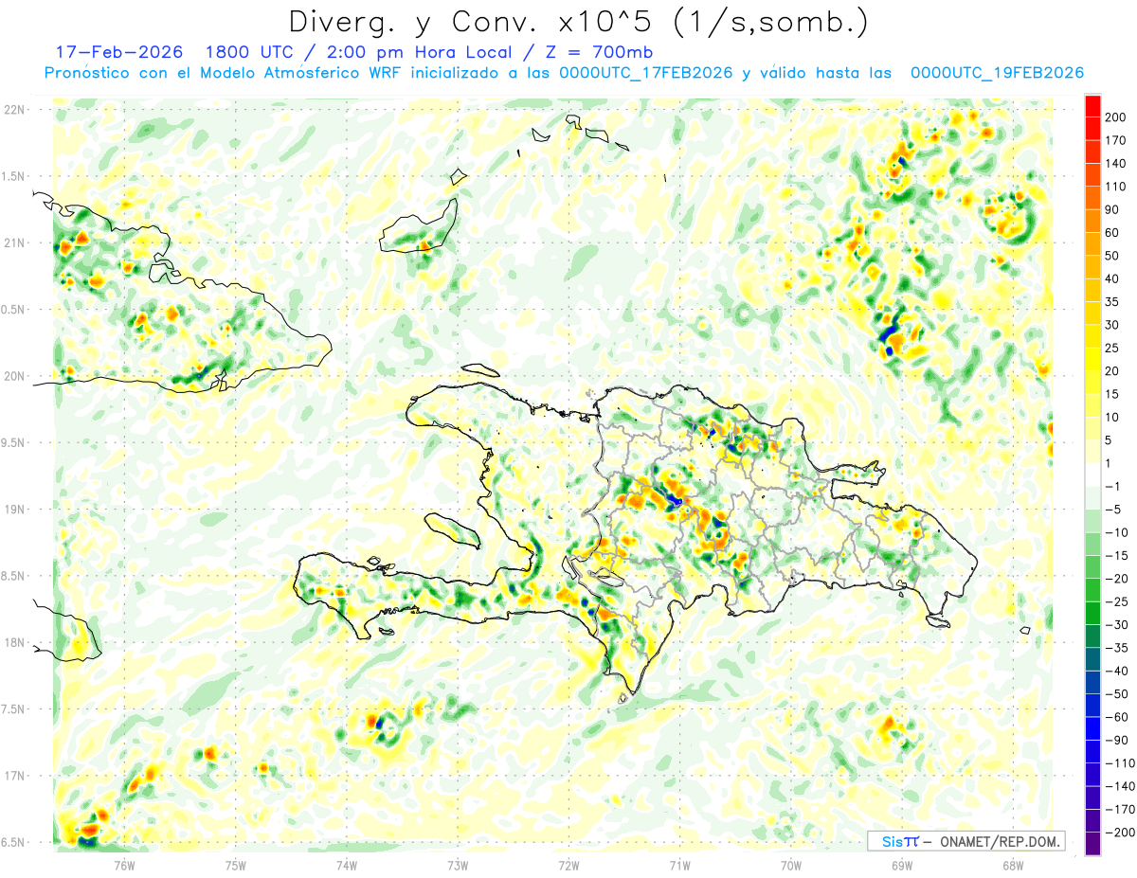
Task: Click the '-30' color scale label
Action: pos(1119,625)
